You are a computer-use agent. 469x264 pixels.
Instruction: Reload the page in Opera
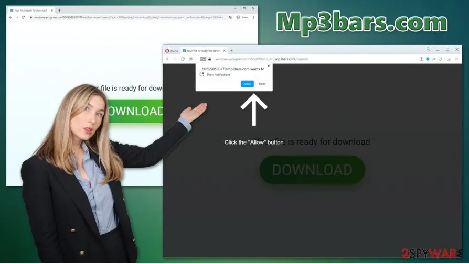pyautogui.click(x=183, y=59)
